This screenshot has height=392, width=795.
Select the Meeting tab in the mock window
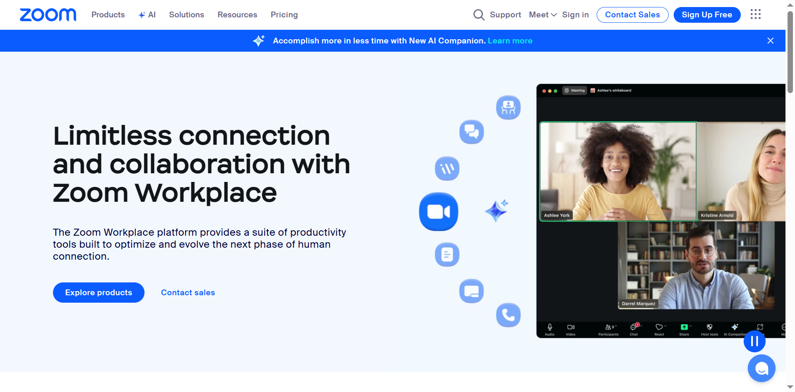pos(575,91)
